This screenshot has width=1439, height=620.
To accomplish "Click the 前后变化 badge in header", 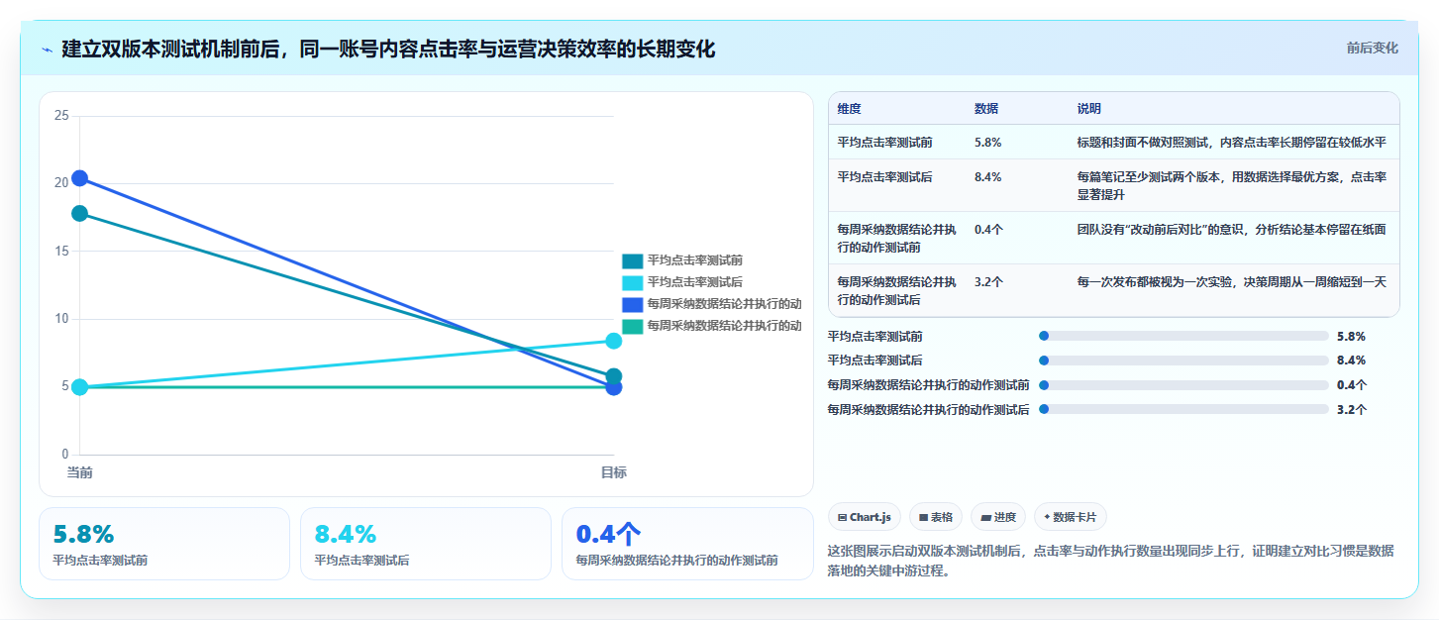I will click(1372, 48).
